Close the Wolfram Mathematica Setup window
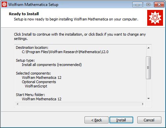 159,5
